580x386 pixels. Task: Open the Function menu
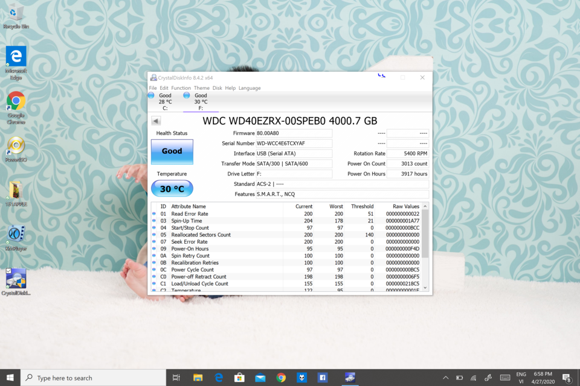[x=181, y=88]
